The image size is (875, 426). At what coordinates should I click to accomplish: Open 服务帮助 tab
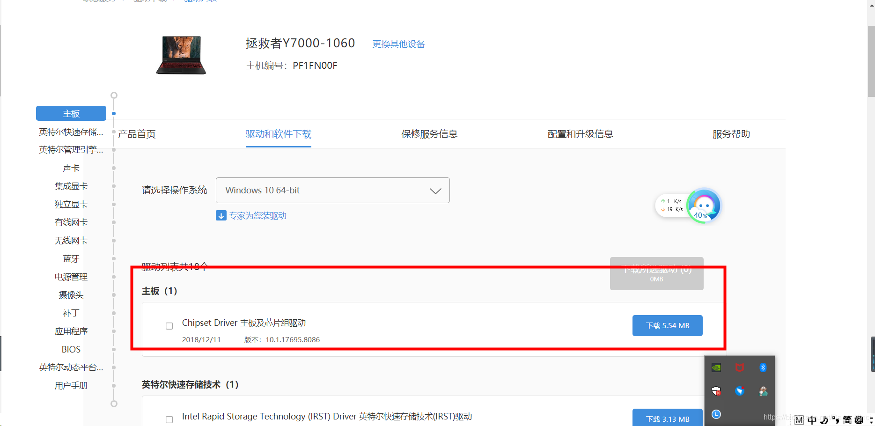coord(731,134)
